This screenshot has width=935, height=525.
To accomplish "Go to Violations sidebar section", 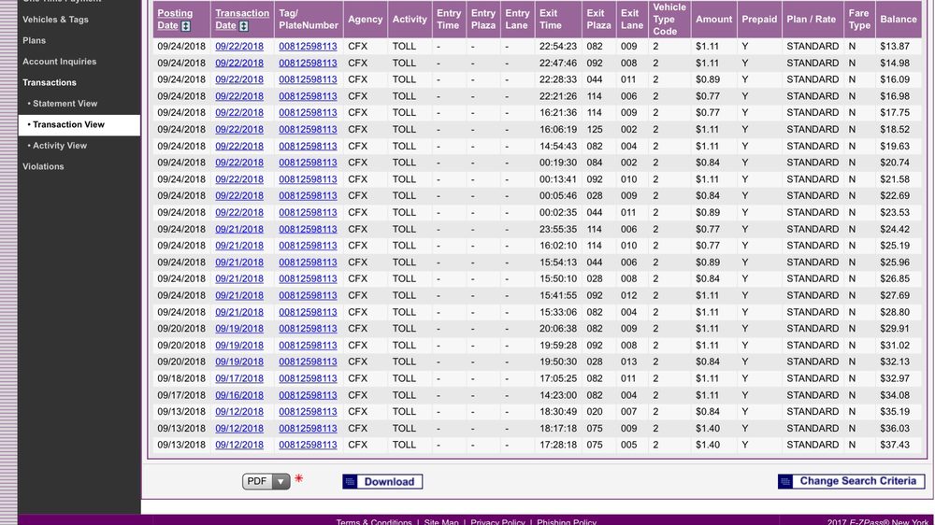I will click(x=43, y=166).
